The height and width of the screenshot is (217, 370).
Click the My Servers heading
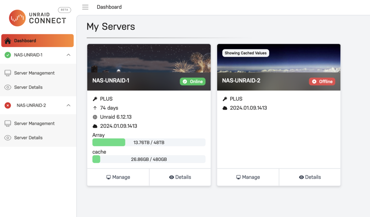click(x=111, y=26)
